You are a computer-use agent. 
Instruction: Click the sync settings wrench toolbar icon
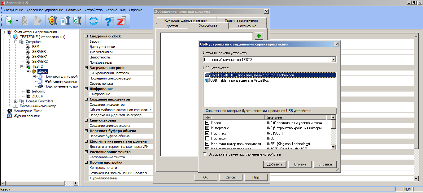click(x=77, y=21)
